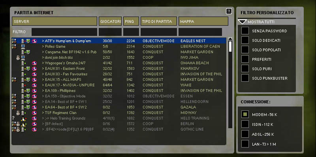
Task: Click the question mark icon beside Helo Training row
Action: (x=13, y=118)
